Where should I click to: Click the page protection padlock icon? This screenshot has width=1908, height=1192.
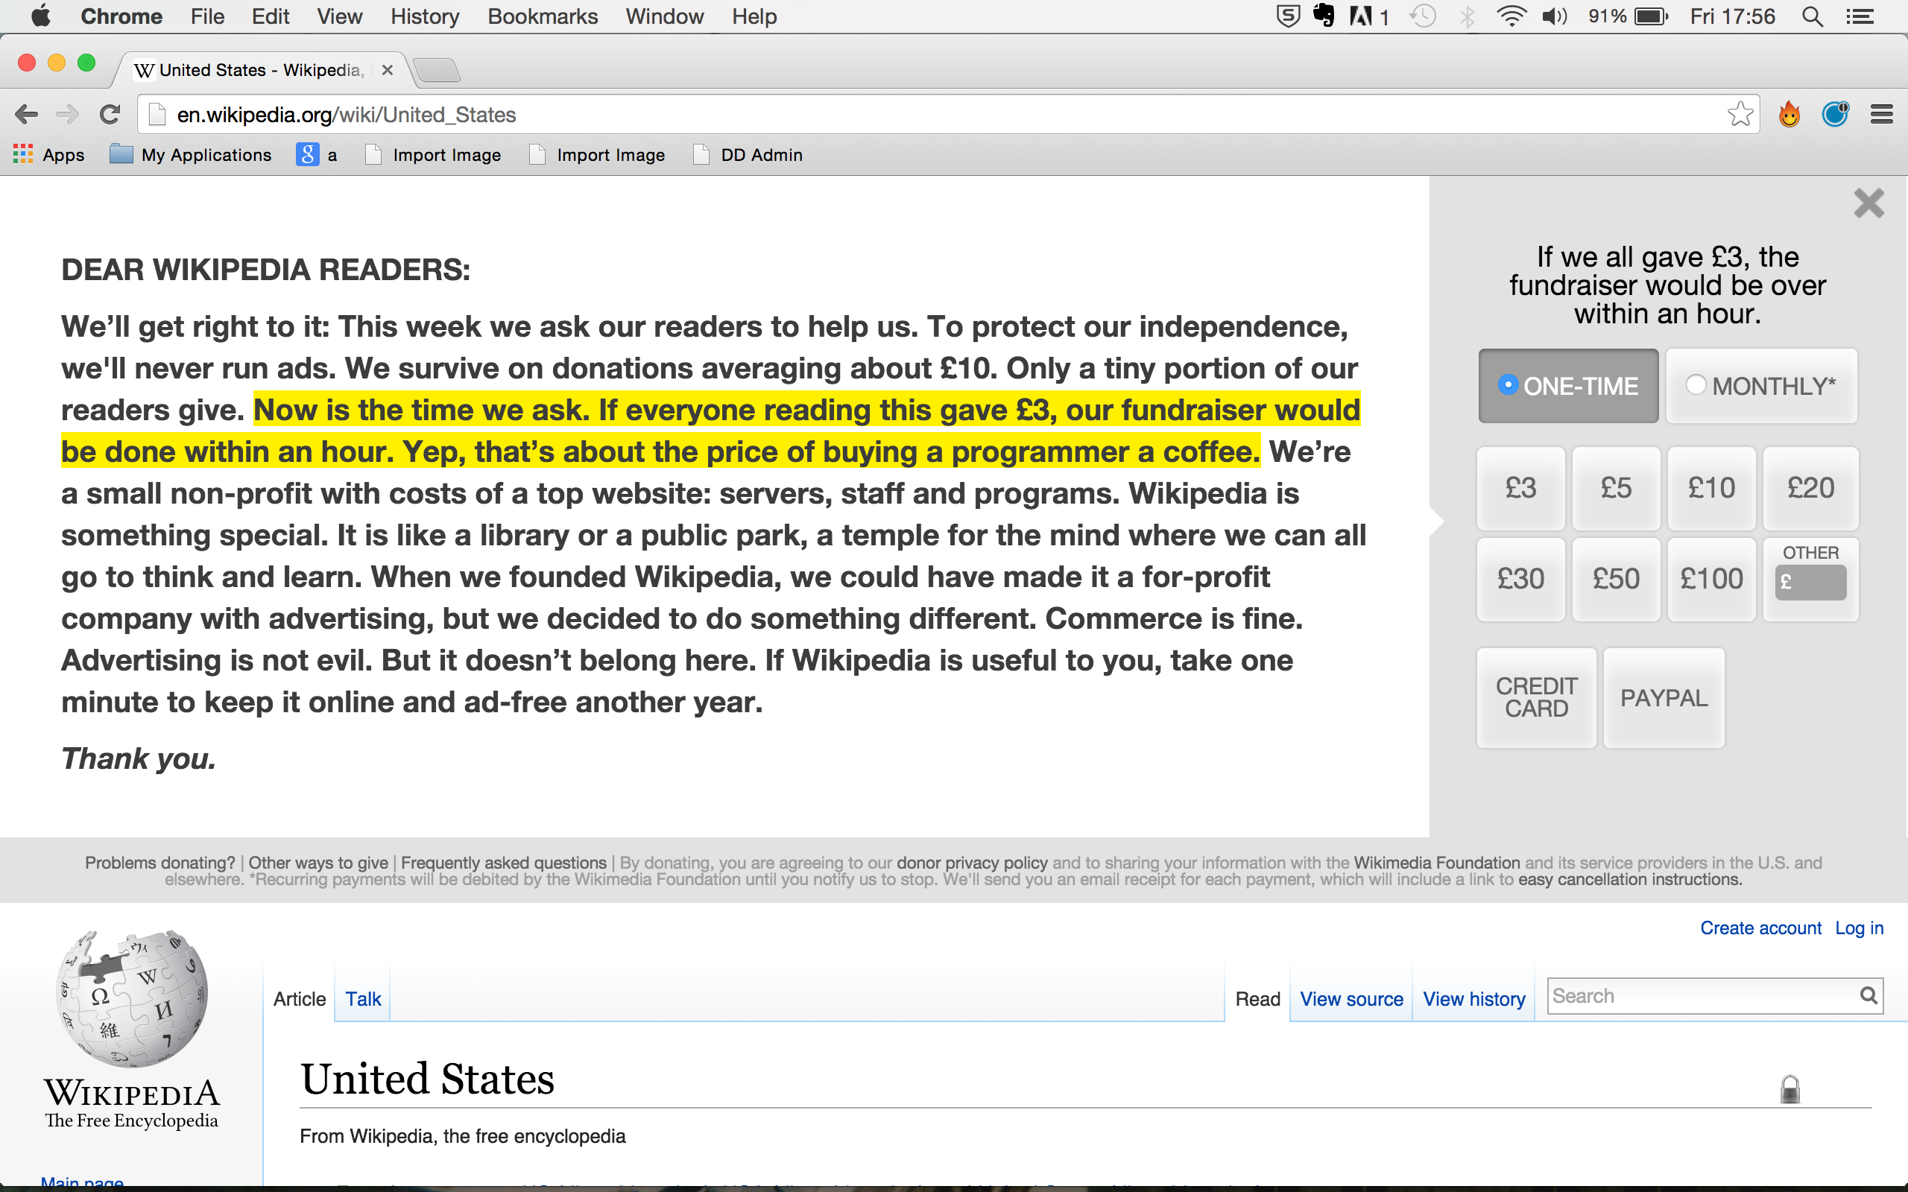point(1789,1088)
